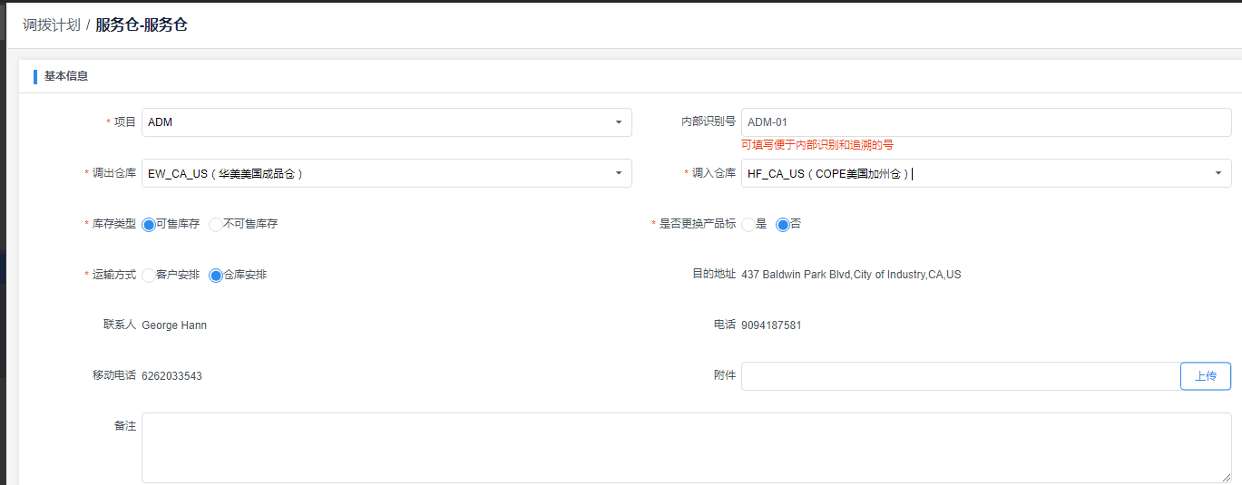Open the 项目 dropdown arrow

618,122
